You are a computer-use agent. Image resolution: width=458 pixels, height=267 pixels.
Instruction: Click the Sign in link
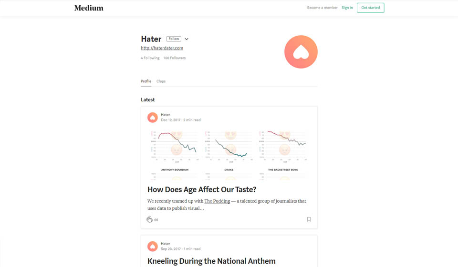point(347,8)
